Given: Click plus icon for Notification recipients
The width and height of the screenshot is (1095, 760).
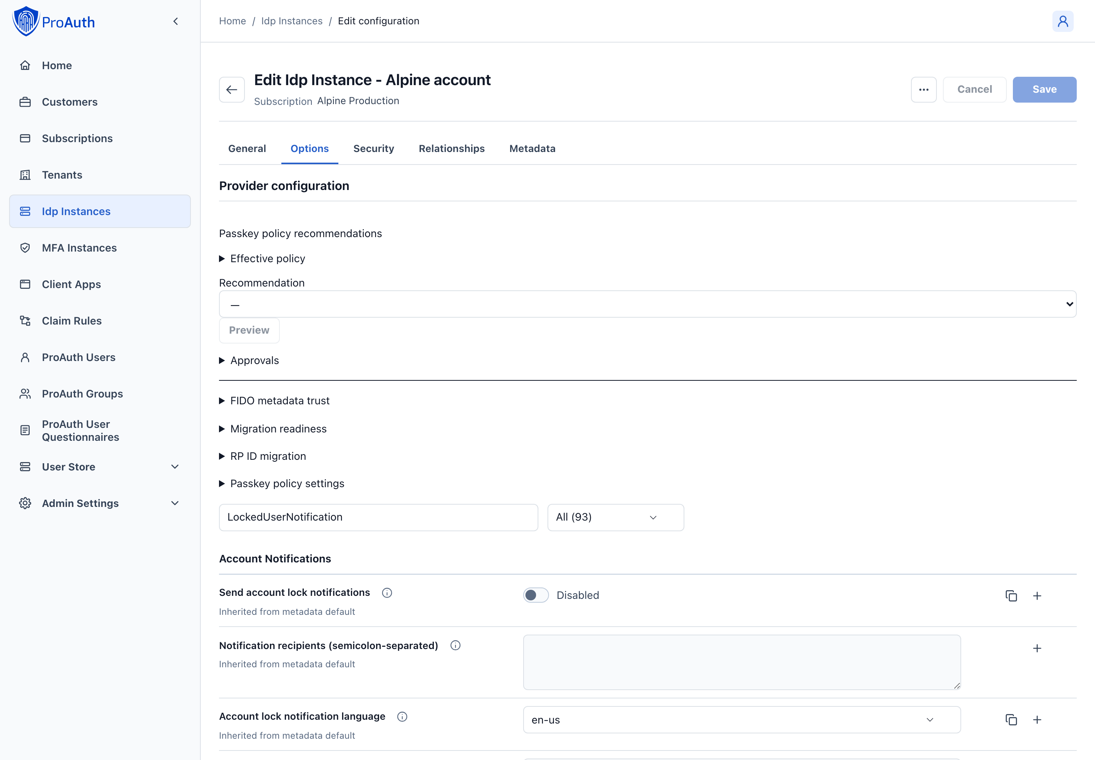Looking at the screenshot, I should (1037, 649).
